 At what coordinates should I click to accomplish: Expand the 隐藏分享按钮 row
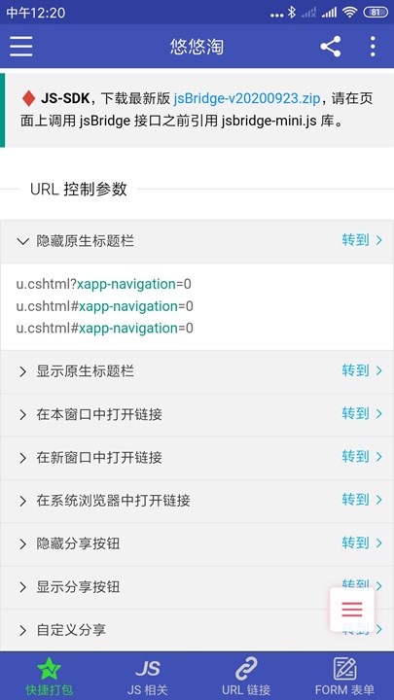[197, 544]
